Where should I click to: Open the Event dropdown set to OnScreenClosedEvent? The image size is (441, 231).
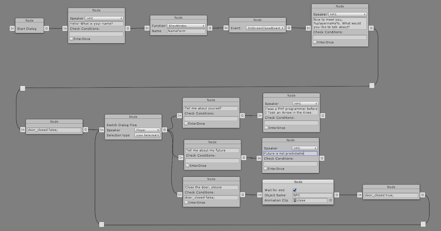pyautogui.click(x=265, y=27)
